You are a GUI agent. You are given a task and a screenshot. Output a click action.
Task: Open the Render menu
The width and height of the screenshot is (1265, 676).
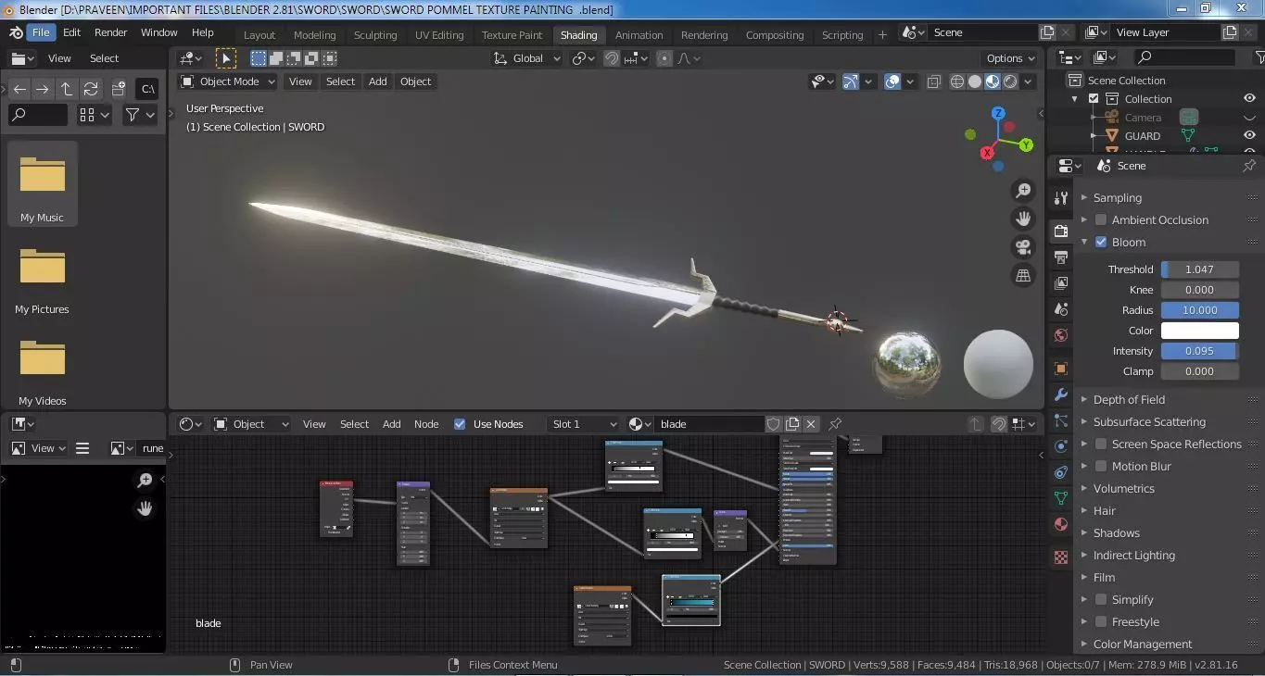110,32
